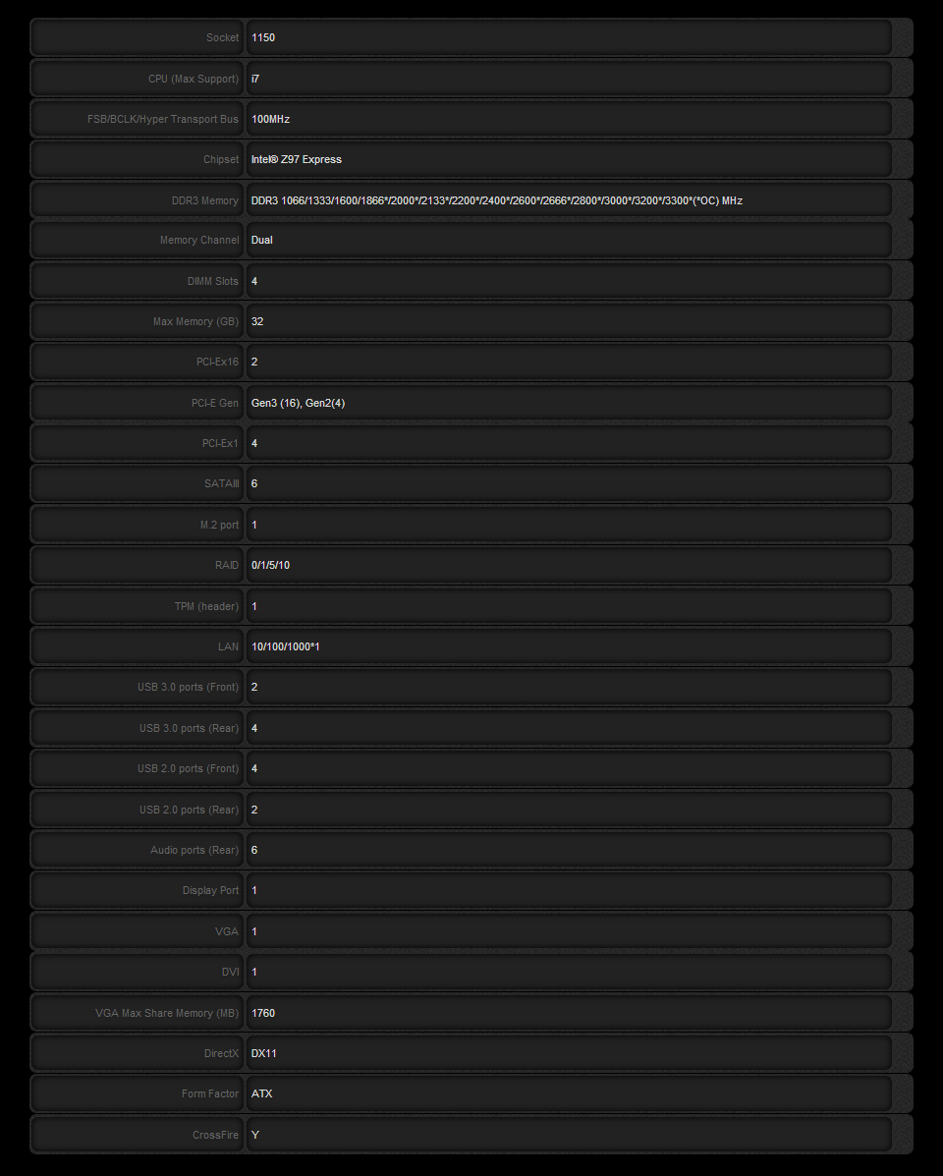Image resolution: width=943 pixels, height=1176 pixels.
Task: Select the Form Factor value ATX
Action: click(261, 1093)
